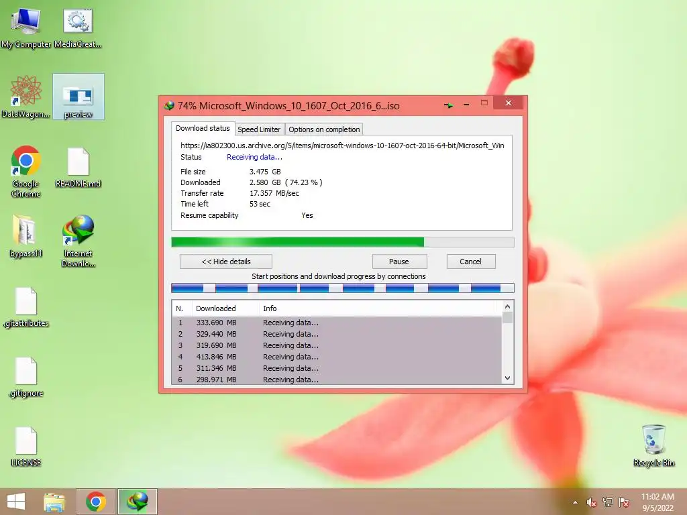Image resolution: width=687 pixels, height=515 pixels.
Task: Select connection row with 298.971 MB
Action: coord(337,380)
